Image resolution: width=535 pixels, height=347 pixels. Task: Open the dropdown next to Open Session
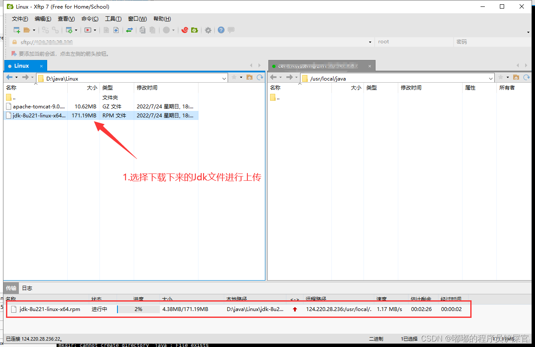[x=34, y=30]
